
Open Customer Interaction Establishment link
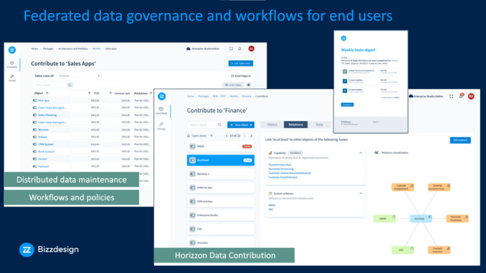click(x=290, y=173)
